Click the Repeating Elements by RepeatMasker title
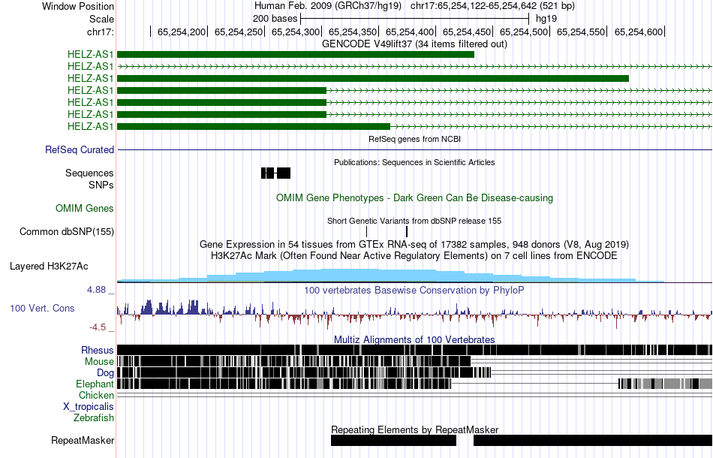713x458 pixels. coord(414,429)
